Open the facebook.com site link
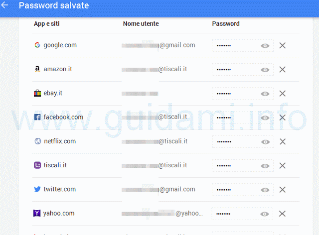Image resolution: width=319 pixels, height=235 pixels. (63, 117)
